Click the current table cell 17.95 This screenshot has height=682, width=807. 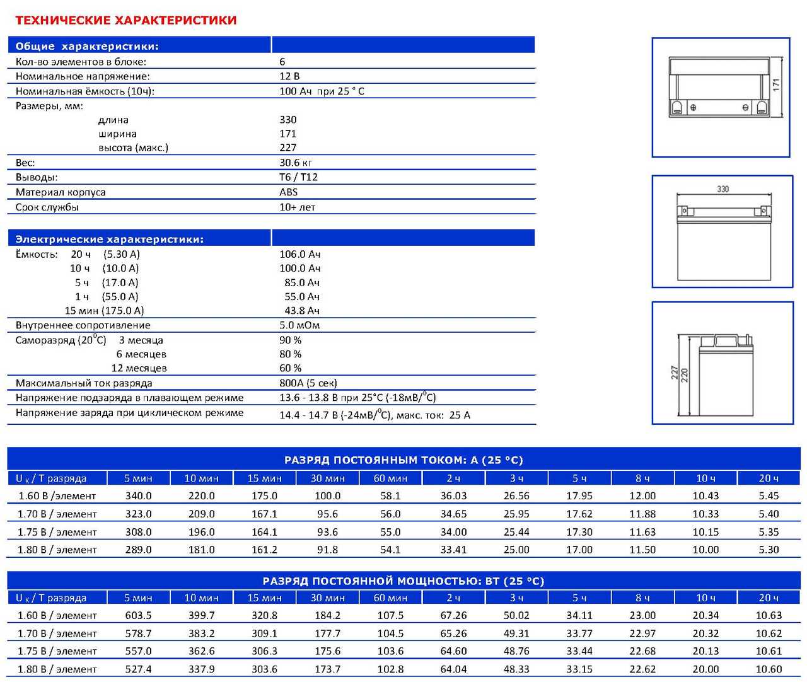(x=579, y=496)
